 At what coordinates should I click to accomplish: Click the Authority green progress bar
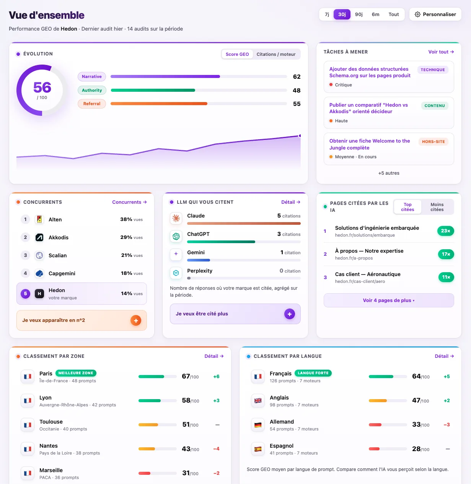coord(199,90)
